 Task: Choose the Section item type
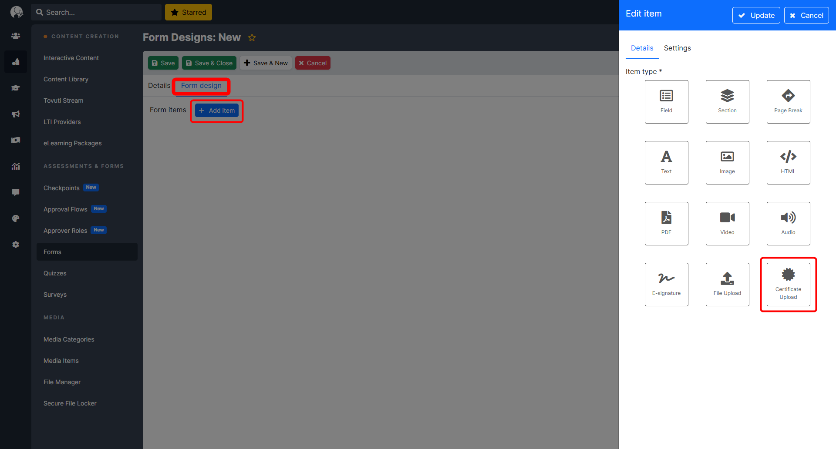[727, 102]
